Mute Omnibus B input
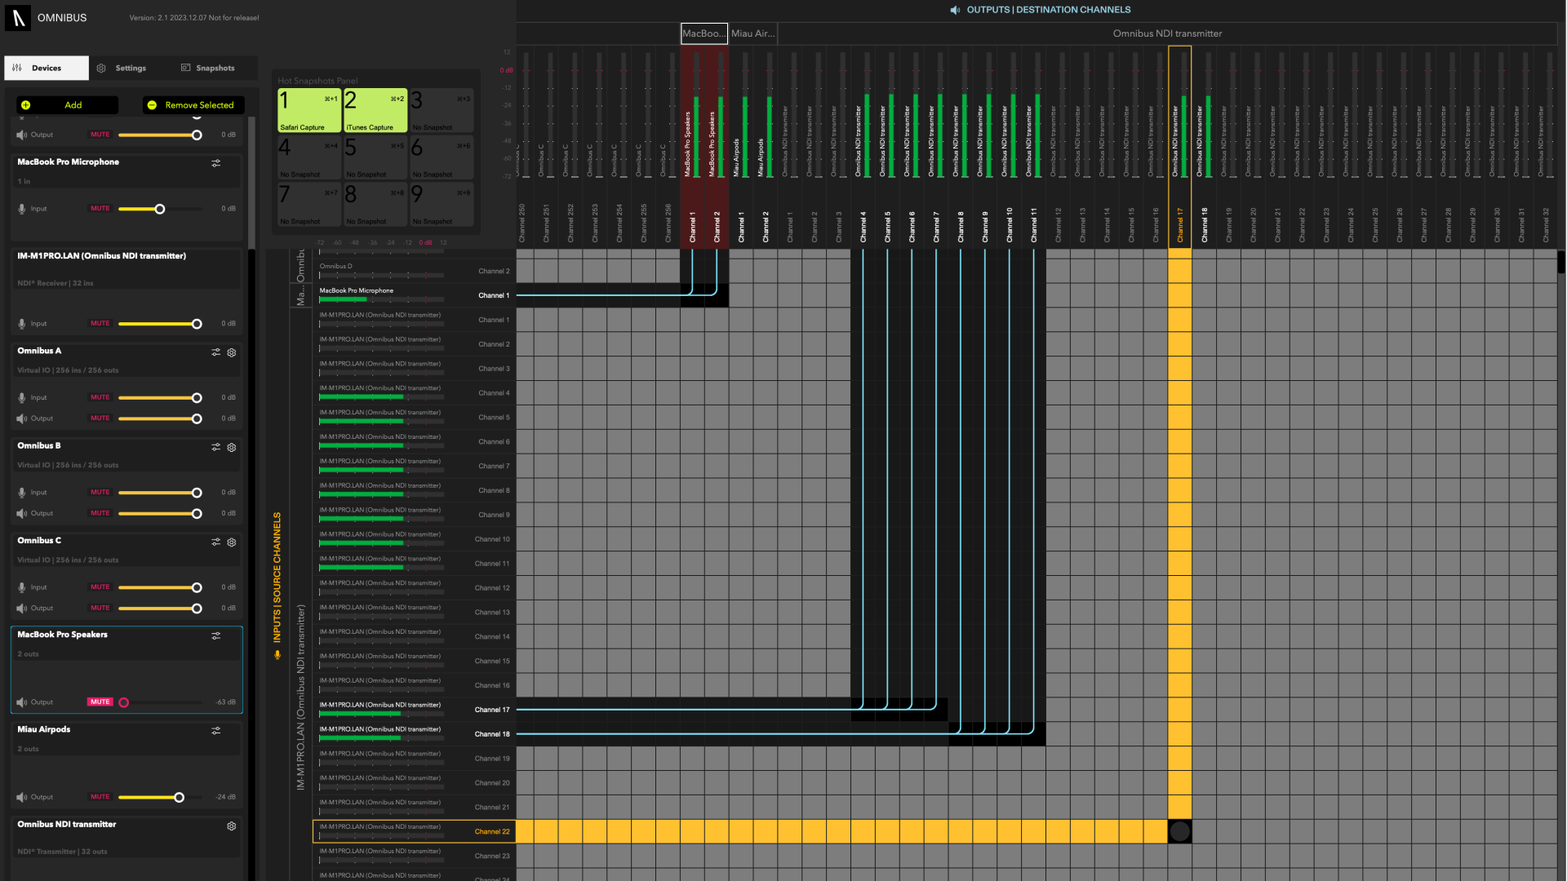1567x881 pixels. 100,493
